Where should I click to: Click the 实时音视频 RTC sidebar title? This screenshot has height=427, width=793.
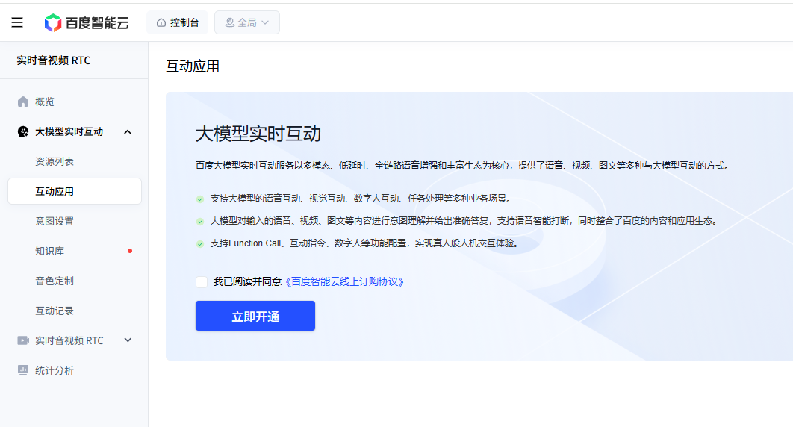pos(54,60)
